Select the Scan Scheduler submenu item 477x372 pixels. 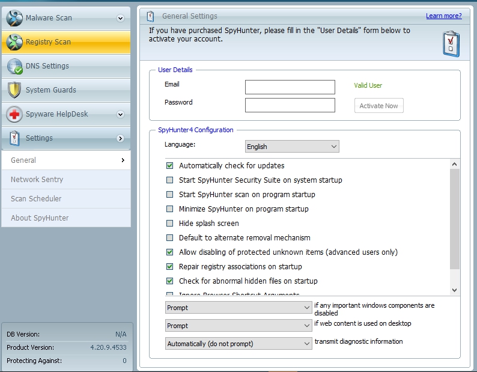66,198
